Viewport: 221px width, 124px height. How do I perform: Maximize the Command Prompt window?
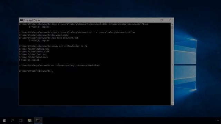point(162,20)
